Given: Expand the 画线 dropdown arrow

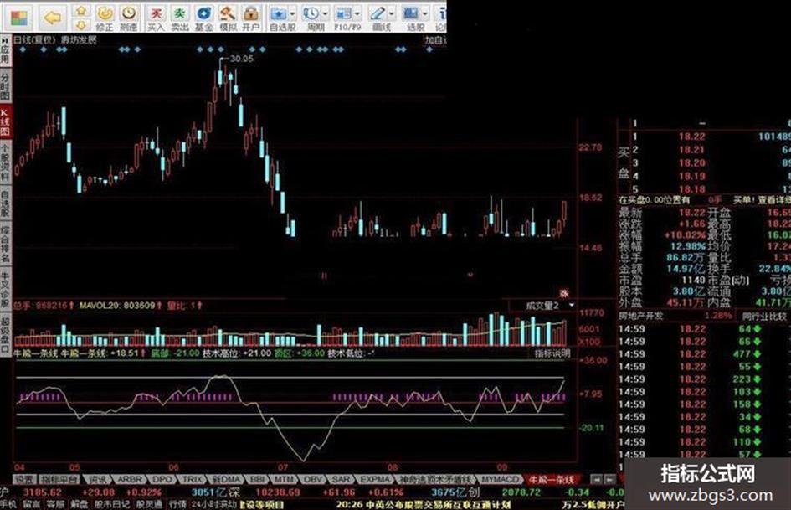Looking at the screenshot, I should pyautogui.click(x=391, y=14).
